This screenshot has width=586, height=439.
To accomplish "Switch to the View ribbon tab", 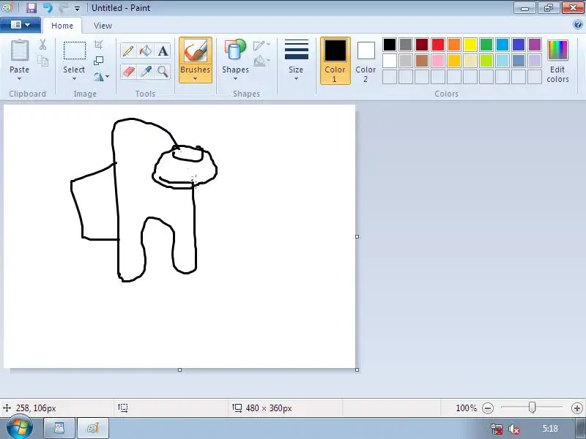I will (103, 26).
